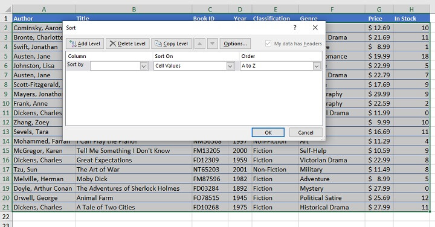Image resolution: width=435 pixels, height=227 pixels.
Task: Click cell Zhang, Zoey
Action: click(37, 123)
